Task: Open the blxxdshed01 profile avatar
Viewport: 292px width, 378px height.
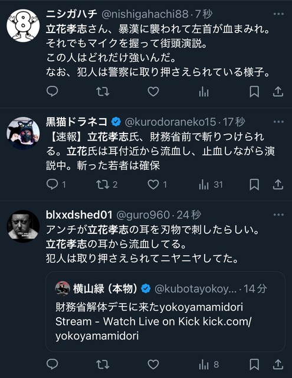Action: (23, 226)
